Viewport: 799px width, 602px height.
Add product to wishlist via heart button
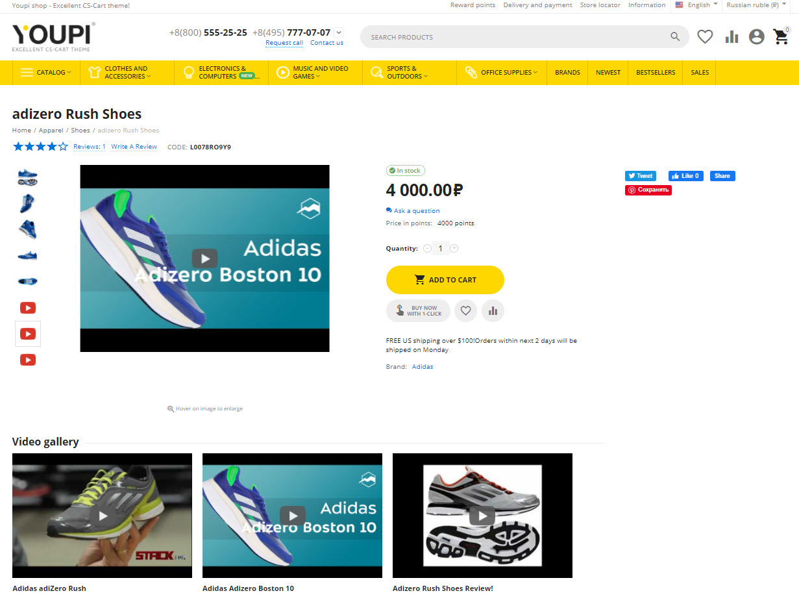(465, 310)
